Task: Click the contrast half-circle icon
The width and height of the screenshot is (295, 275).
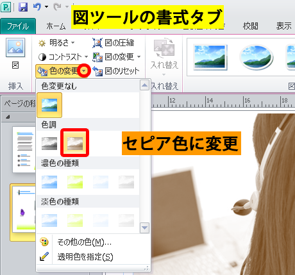Action: (x=42, y=57)
